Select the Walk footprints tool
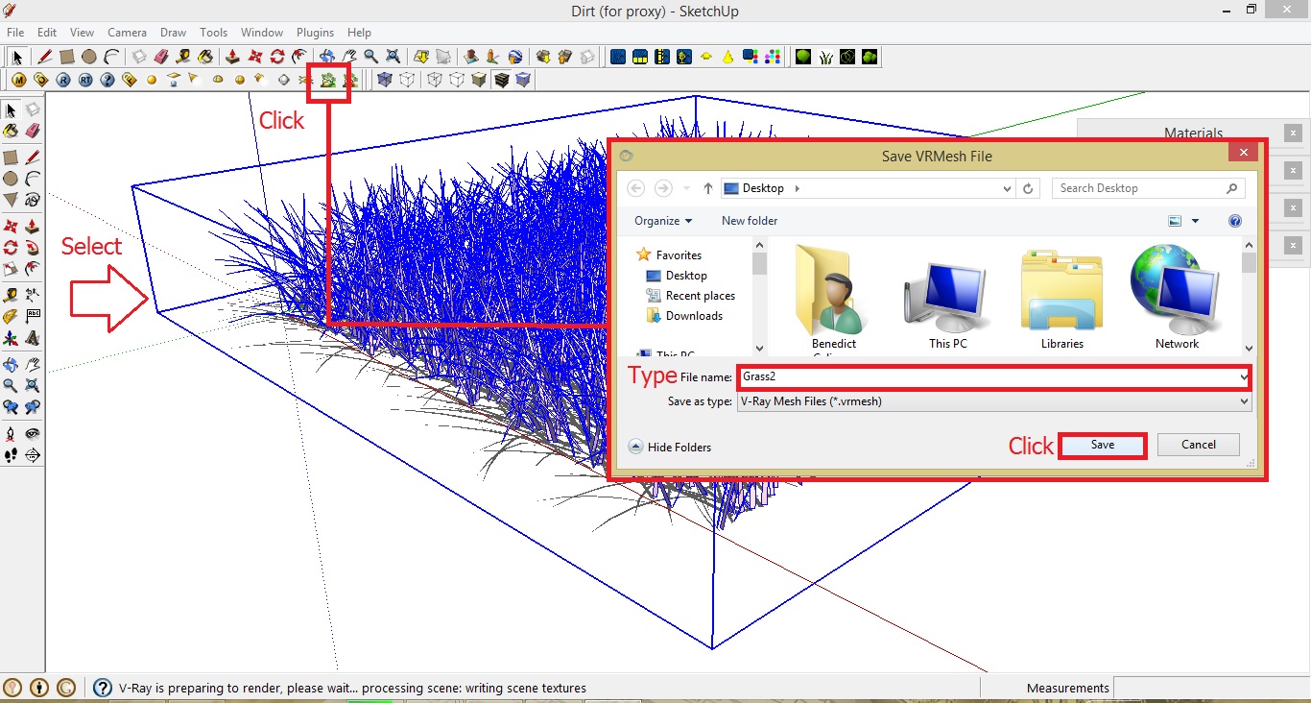This screenshot has width=1311, height=703. click(11, 455)
